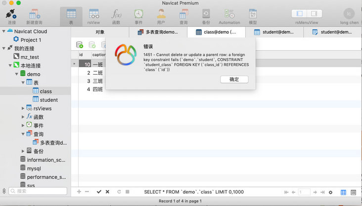Switch to form view
Image resolution: width=362 pixels, height=206 pixels.
coord(353,192)
